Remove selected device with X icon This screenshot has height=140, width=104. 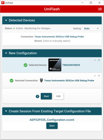click(99, 60)
